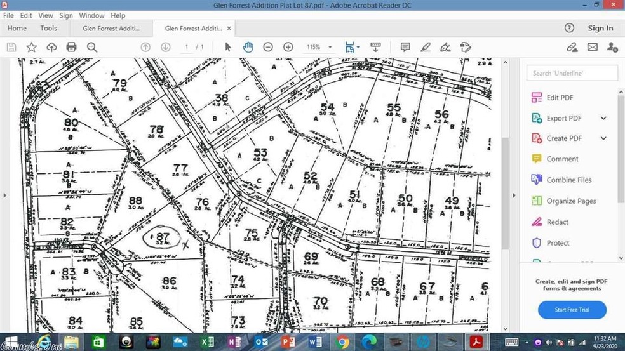The height and width of the screenshot is (351, 625).
Task: Switch to the Tools tab
Action: tap(49, 29)
